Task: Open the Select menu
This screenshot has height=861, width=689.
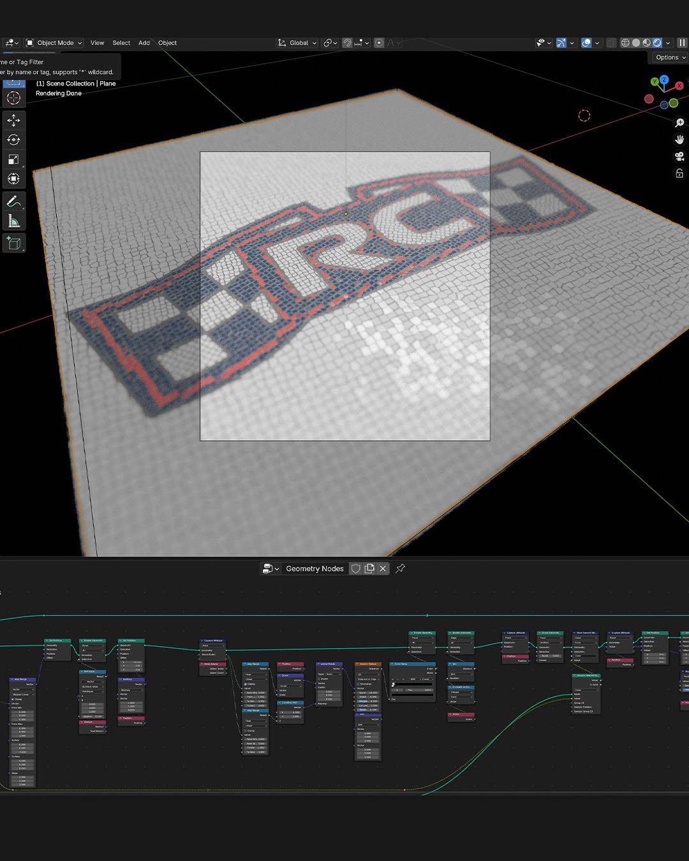Action: coord(121,43)
